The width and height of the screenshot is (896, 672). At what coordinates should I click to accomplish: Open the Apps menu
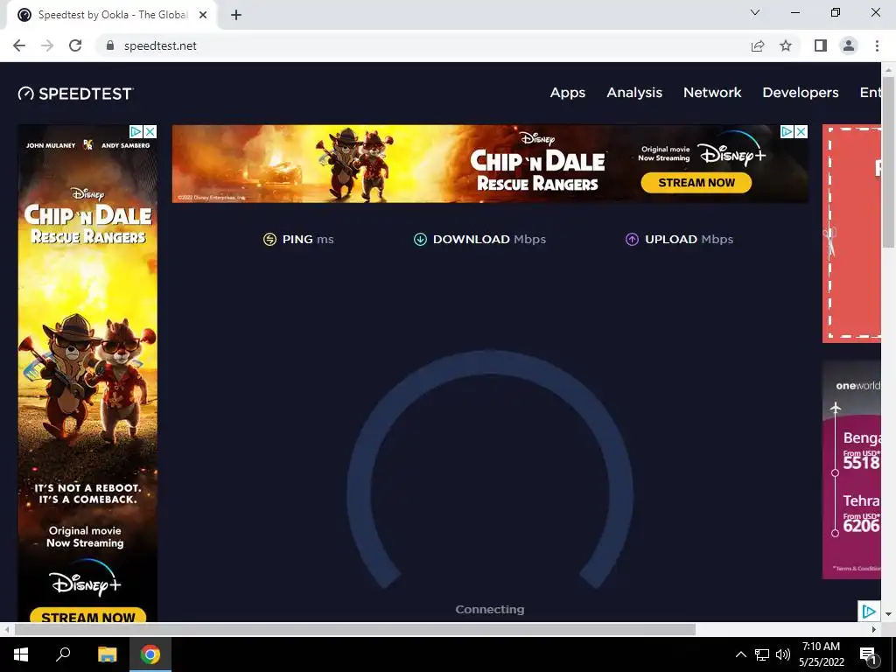(x=567, y=93)
